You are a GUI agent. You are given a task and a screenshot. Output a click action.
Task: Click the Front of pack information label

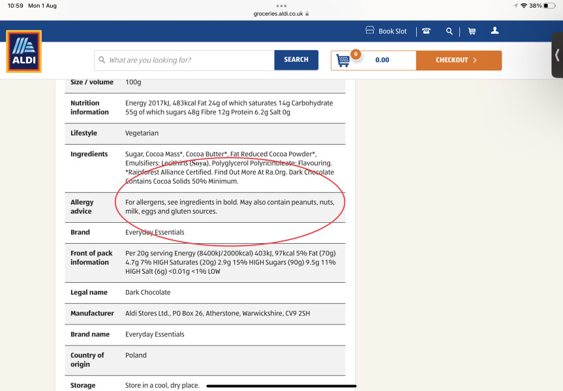coord(91,257)
